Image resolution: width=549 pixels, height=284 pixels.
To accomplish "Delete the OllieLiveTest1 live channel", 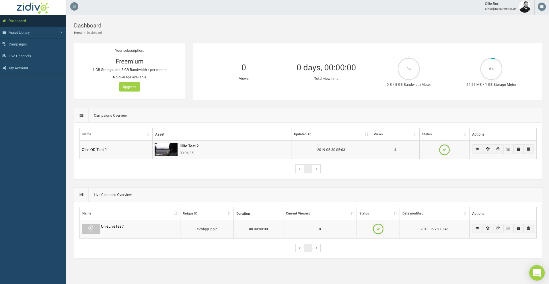I will click(528, 228).
